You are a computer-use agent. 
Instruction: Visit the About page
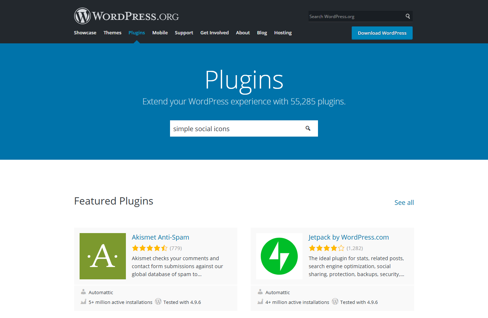243,33
